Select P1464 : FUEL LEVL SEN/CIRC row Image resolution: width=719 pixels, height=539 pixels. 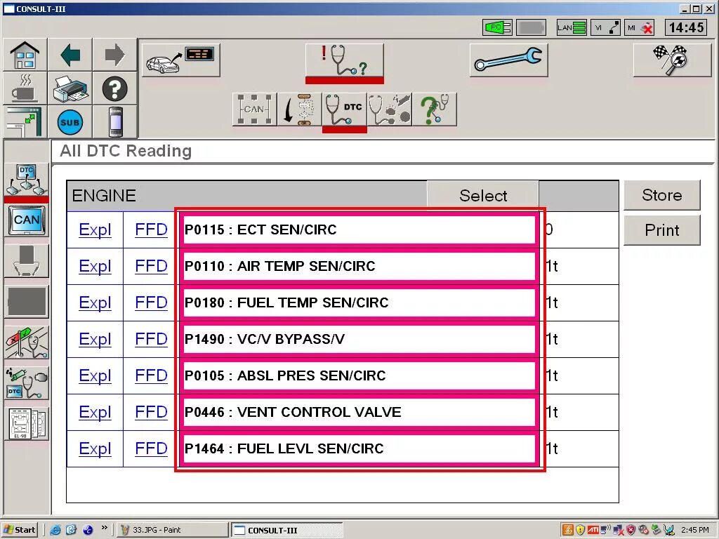(x=359, y=448)
